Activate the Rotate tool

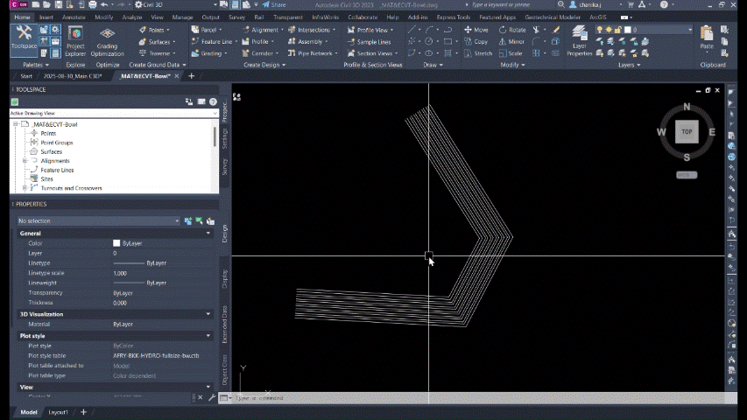(511, 30)
